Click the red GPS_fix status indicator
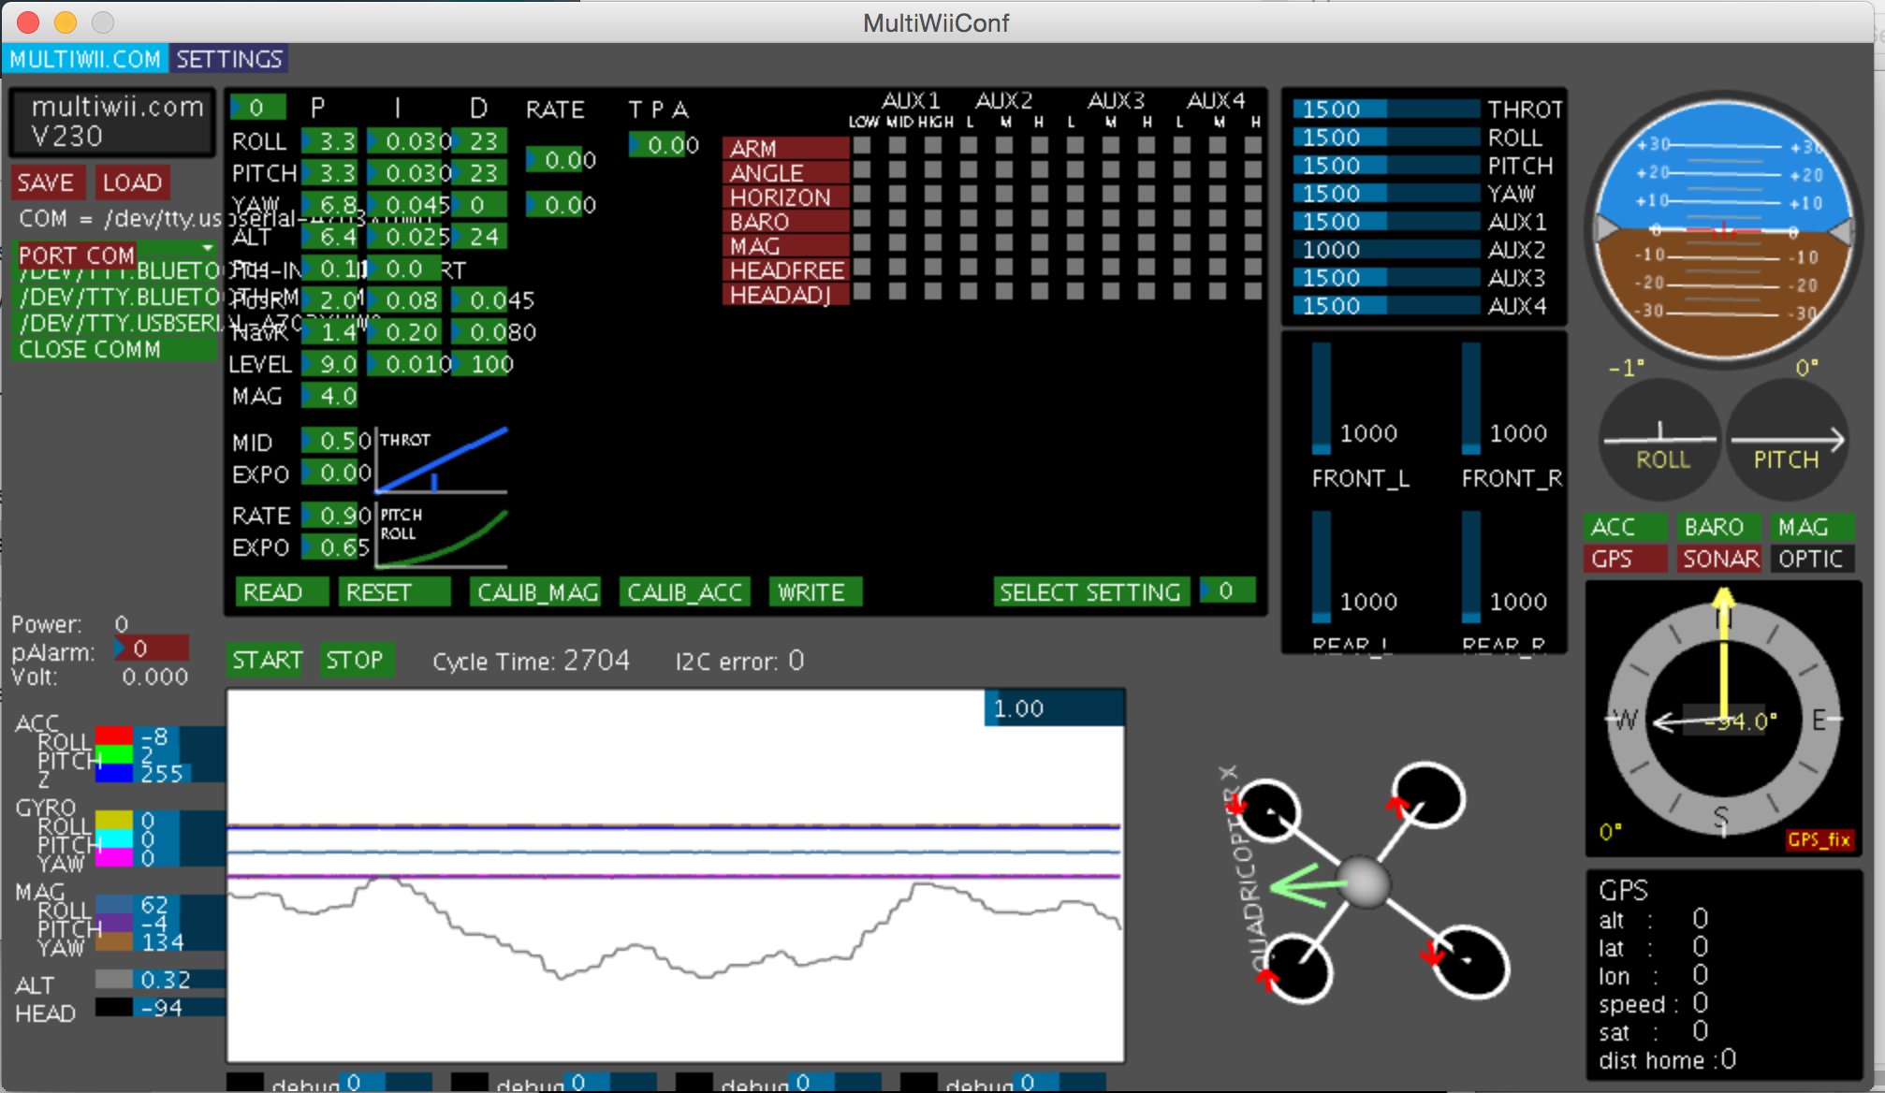Viewport: 1885px width, 1093px height. tap(1819, 839)
